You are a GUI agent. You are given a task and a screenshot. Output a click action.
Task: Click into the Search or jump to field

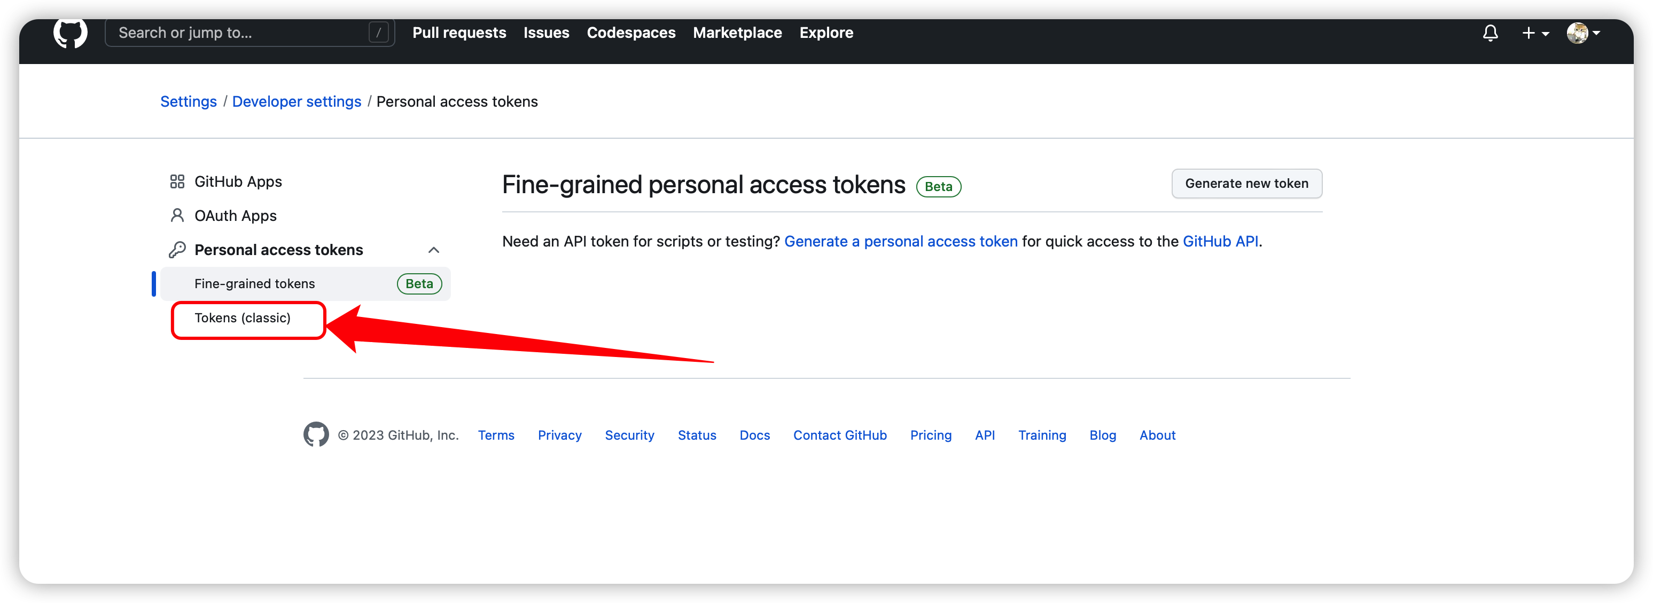coord(249,33)
